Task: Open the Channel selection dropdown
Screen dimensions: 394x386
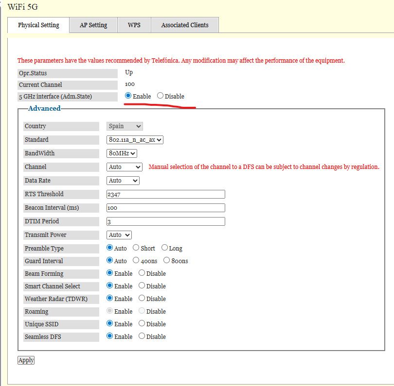Action: tap(124, 167)
